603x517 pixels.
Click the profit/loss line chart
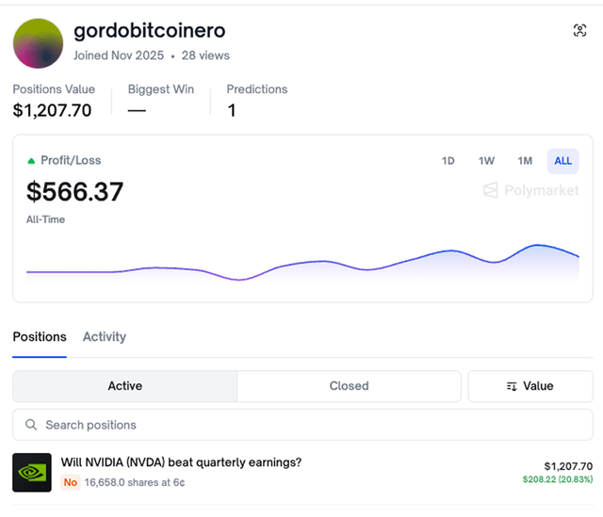click(301, 264)
